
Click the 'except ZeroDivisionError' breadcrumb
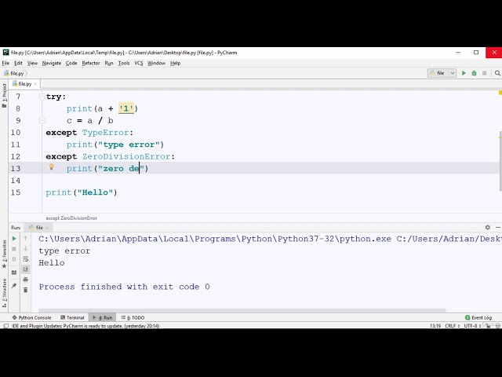[x=71, y=218]
